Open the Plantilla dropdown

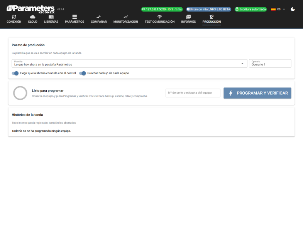click(129, 64)
